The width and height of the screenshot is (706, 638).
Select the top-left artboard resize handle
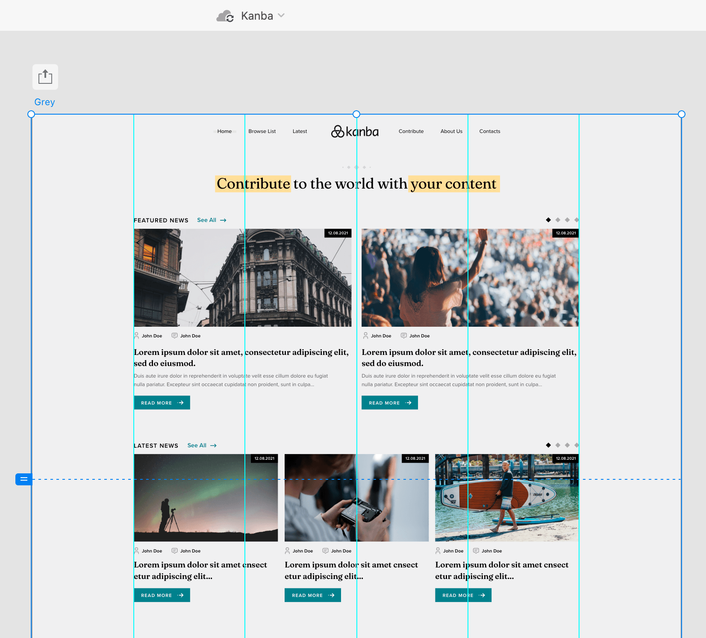pyautogui.click(x=31, y=114)
